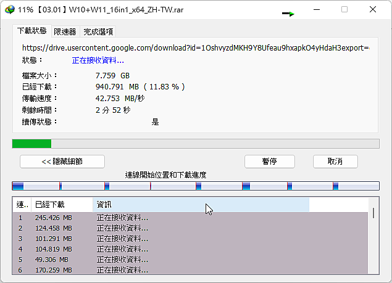Click the IDM globe icon in title bar
392x283 pixels.
[x=9, y=10]
